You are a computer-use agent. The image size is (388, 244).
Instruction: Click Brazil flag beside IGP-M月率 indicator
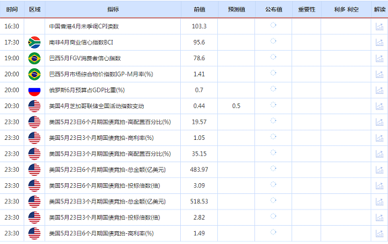click(x=34, y=74)
